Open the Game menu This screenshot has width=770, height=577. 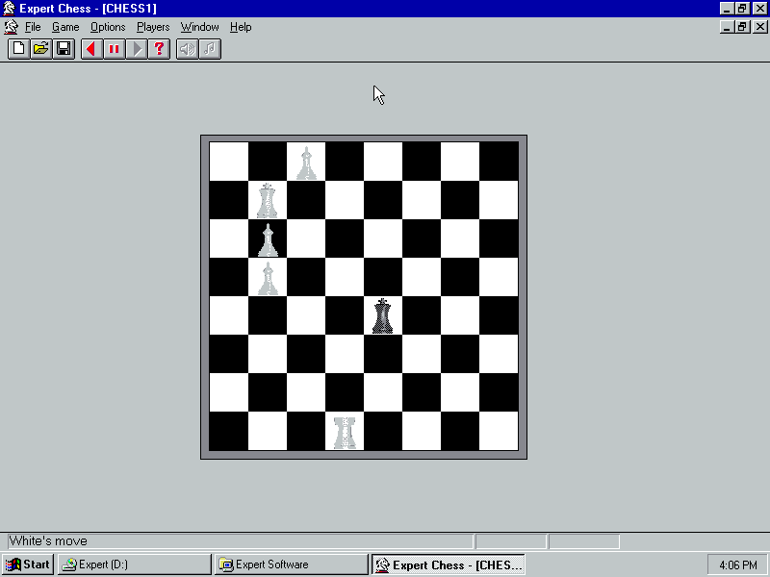65,27
